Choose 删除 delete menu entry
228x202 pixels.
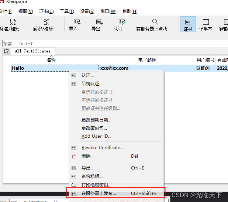pos(116,156)
